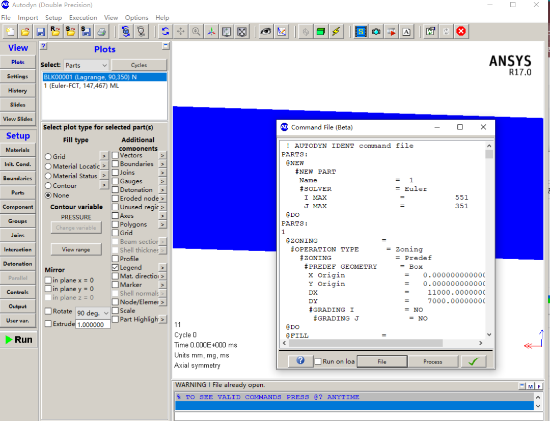Image resolution: width=550 pixels, height=421 pixels.
Task: Expand Part Highlight options arrow
Action: tap(162, 319)
